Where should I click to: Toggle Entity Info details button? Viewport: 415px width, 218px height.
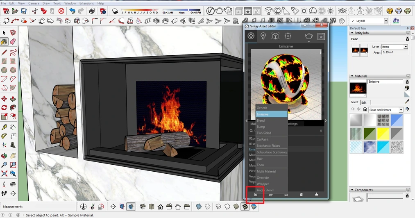click(x=407, y=39)
